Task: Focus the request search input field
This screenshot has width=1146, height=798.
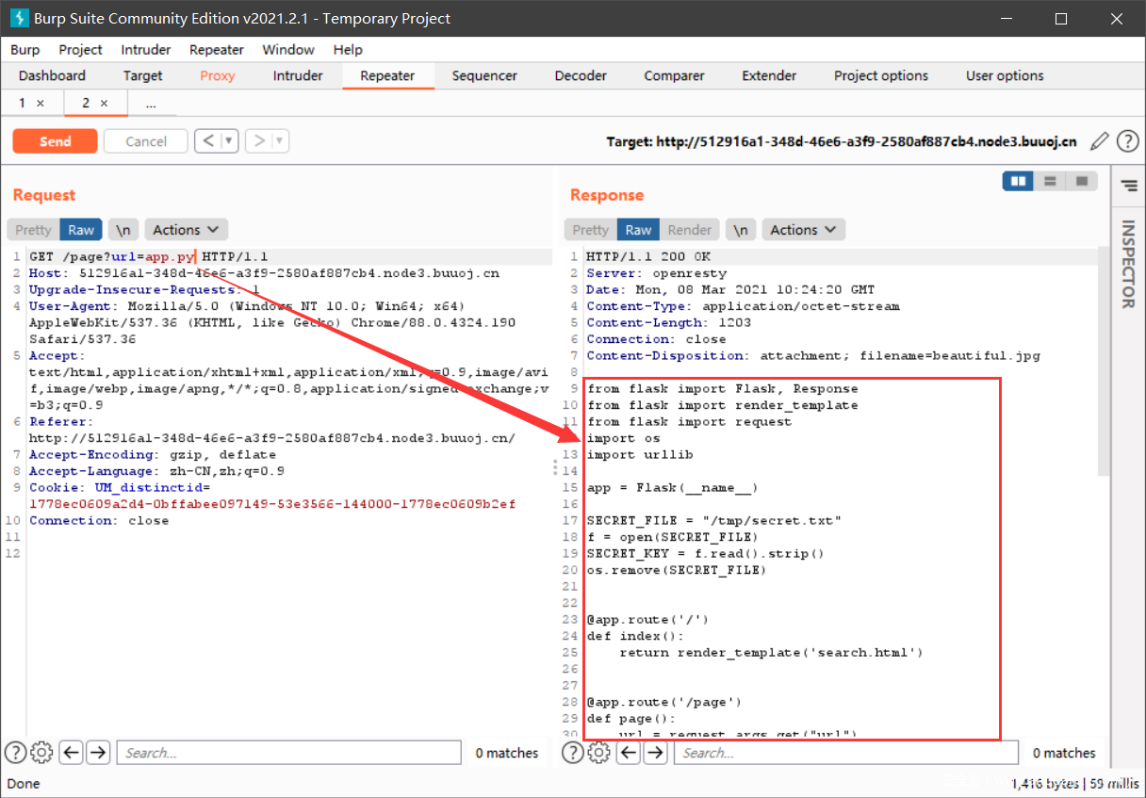Action: (289, 753)
